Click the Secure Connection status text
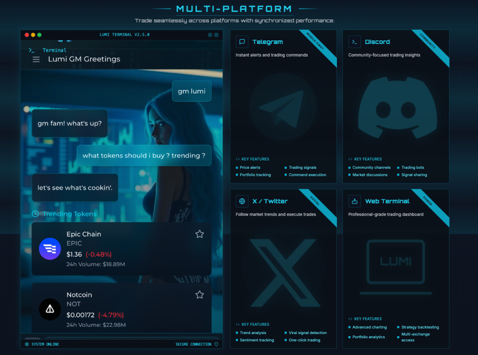The image size is (478, 355). point(193,345)
